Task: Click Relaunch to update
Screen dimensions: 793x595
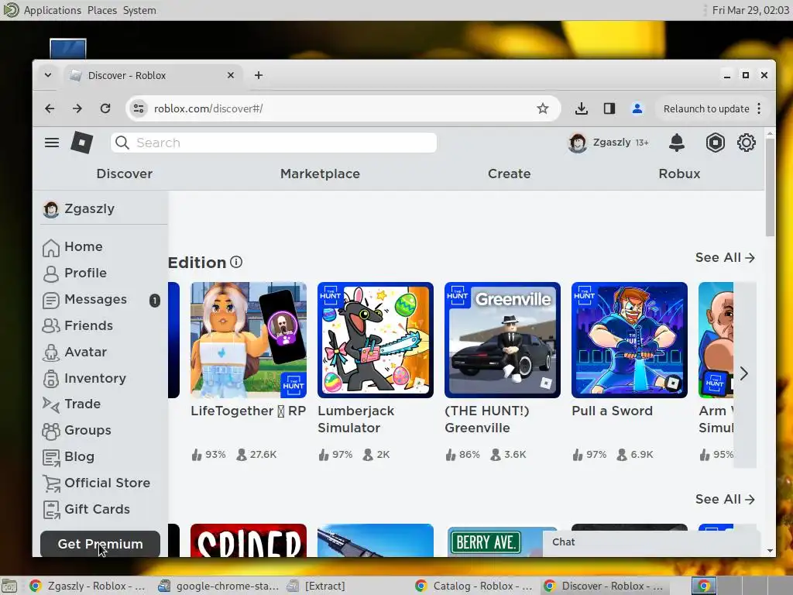Action: (x=706, y=108)
